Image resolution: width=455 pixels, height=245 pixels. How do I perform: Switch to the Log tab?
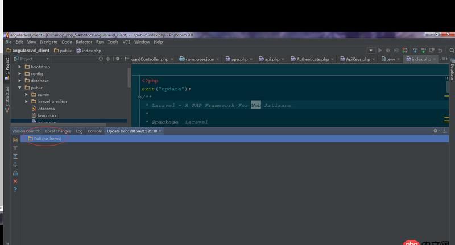[x=79, y=131]
